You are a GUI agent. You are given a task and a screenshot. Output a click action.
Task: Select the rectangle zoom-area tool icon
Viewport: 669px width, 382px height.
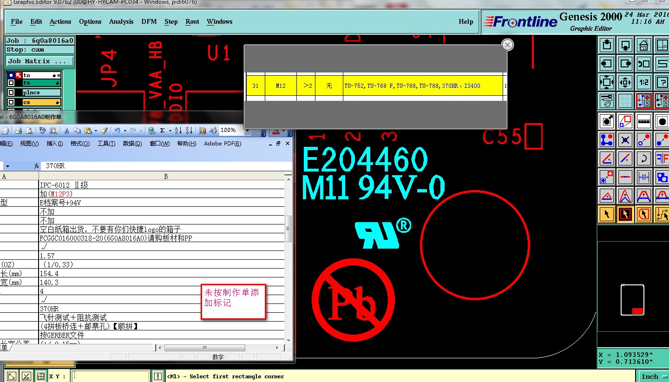pyautogui.click(x=625, y=121)
